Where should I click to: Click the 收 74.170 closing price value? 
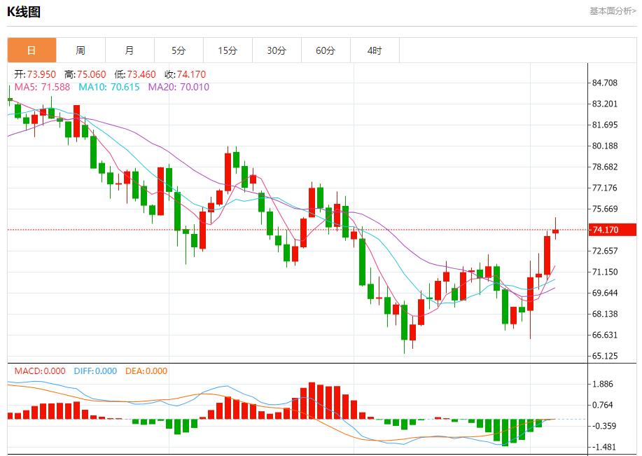pos(185,74)
